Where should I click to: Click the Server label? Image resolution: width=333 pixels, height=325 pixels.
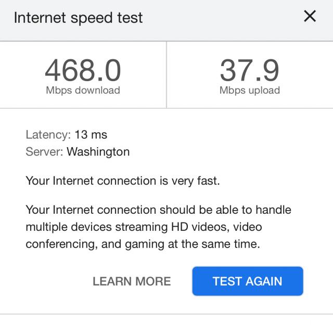point(44,152)
